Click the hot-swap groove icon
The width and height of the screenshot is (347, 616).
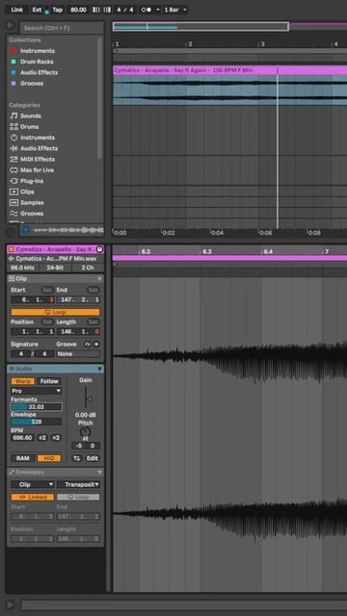point(88,345)
